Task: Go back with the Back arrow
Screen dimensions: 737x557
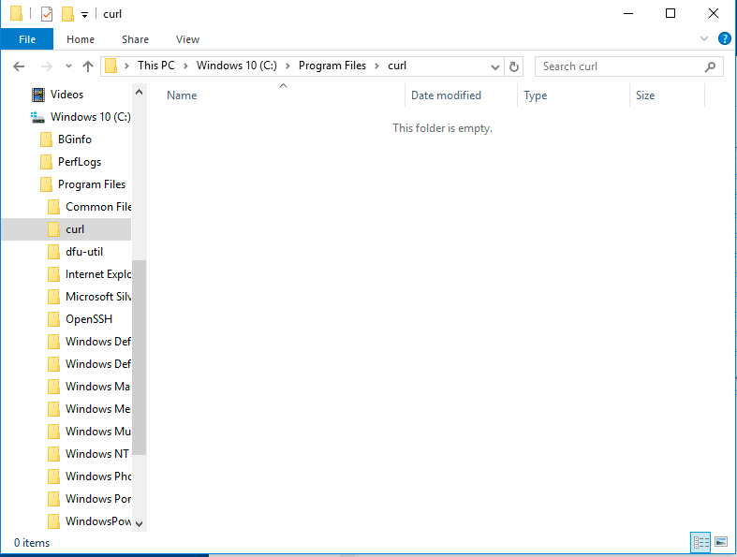Action: pos(19,66)
